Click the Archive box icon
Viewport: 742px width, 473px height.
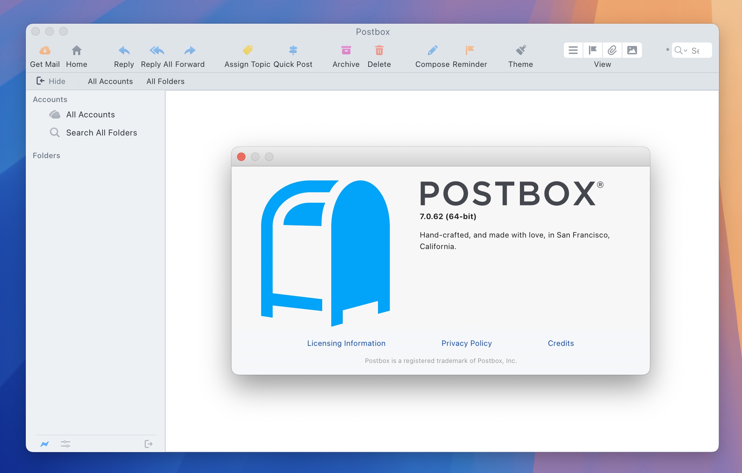[x=346, y=51]
